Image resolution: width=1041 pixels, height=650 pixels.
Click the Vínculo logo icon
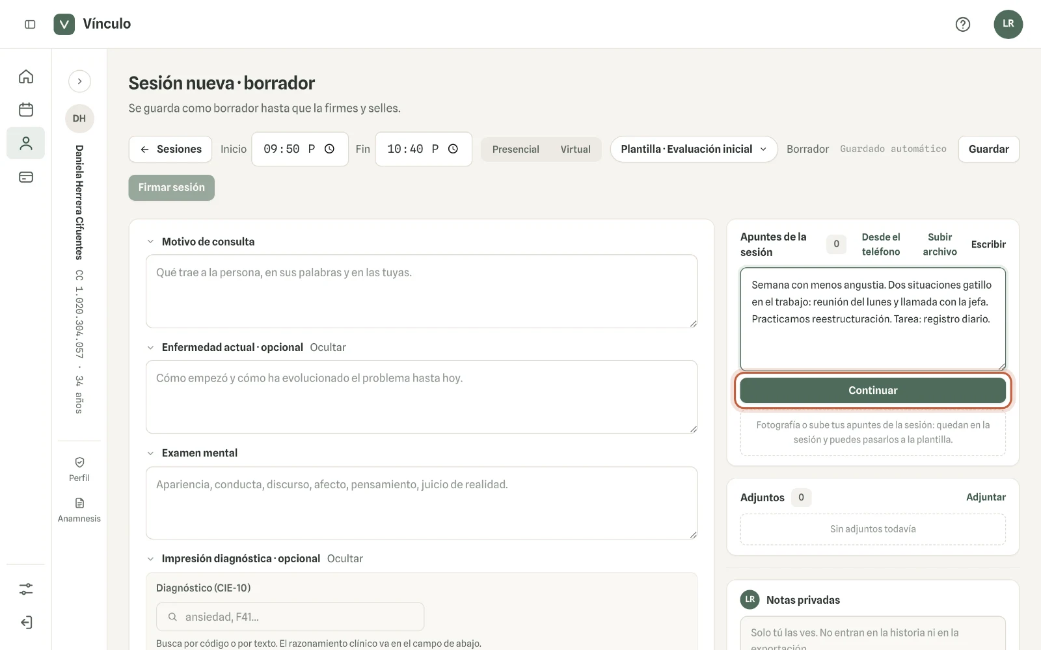point(64,24)
